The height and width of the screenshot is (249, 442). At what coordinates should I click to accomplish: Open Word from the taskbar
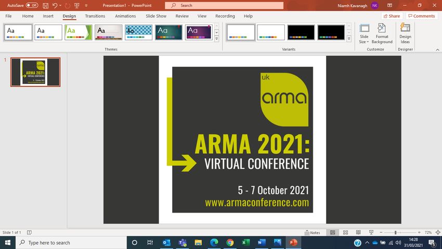pyautogui.click(x=262, y=243)
